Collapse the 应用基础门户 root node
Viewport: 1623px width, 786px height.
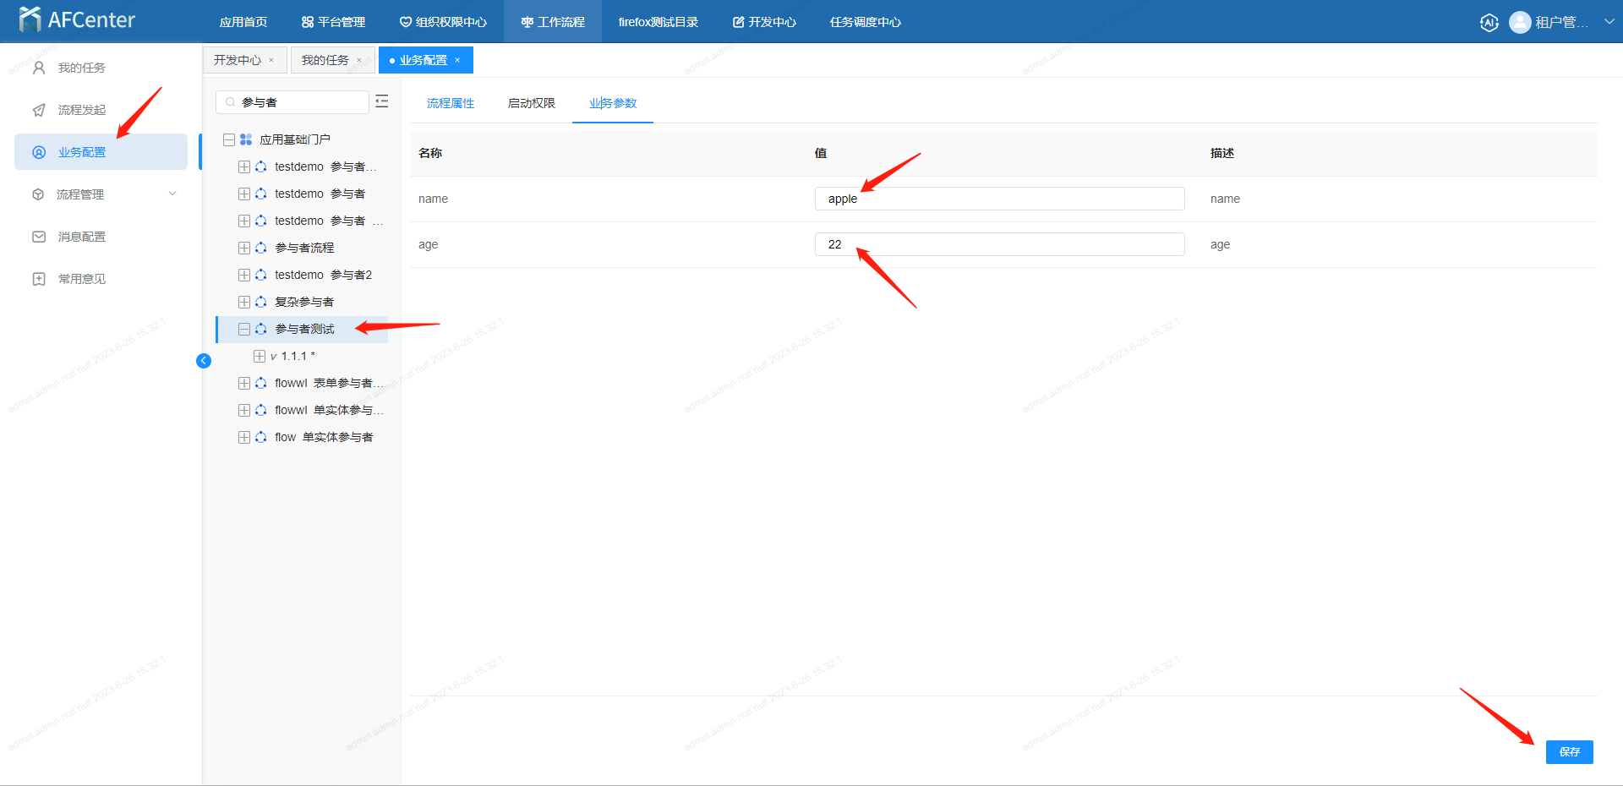(x=229, y=139)
